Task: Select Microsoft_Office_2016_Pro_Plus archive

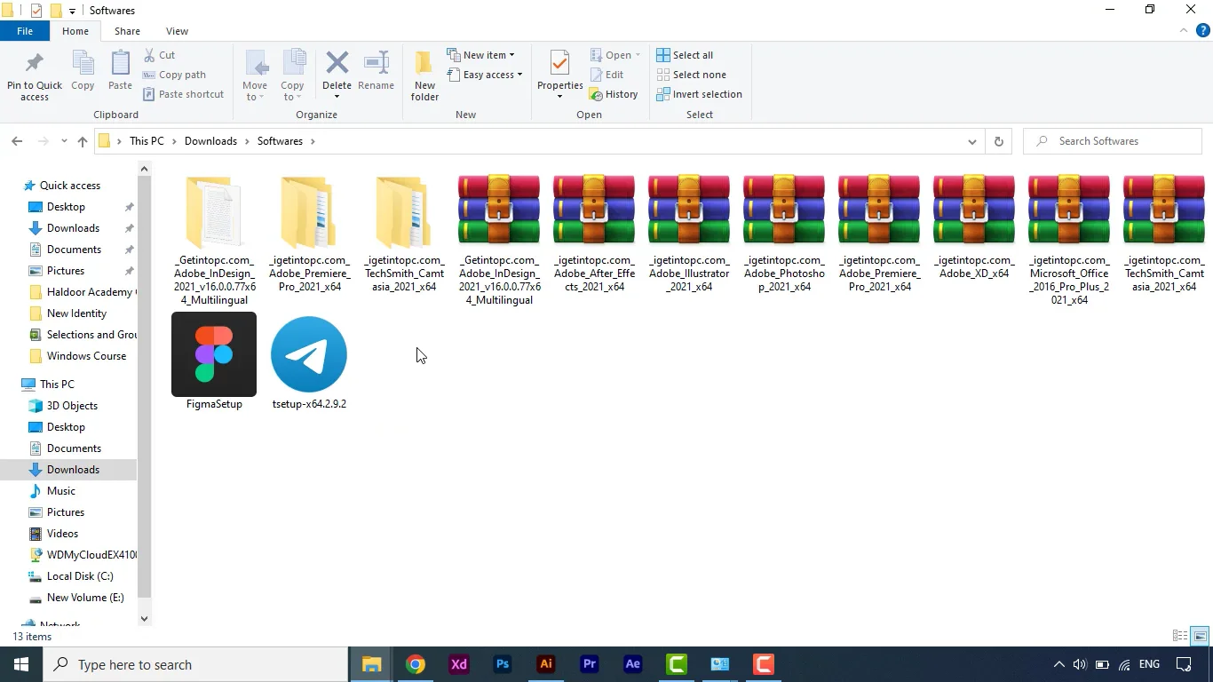Action: (x=1069, y=240)
